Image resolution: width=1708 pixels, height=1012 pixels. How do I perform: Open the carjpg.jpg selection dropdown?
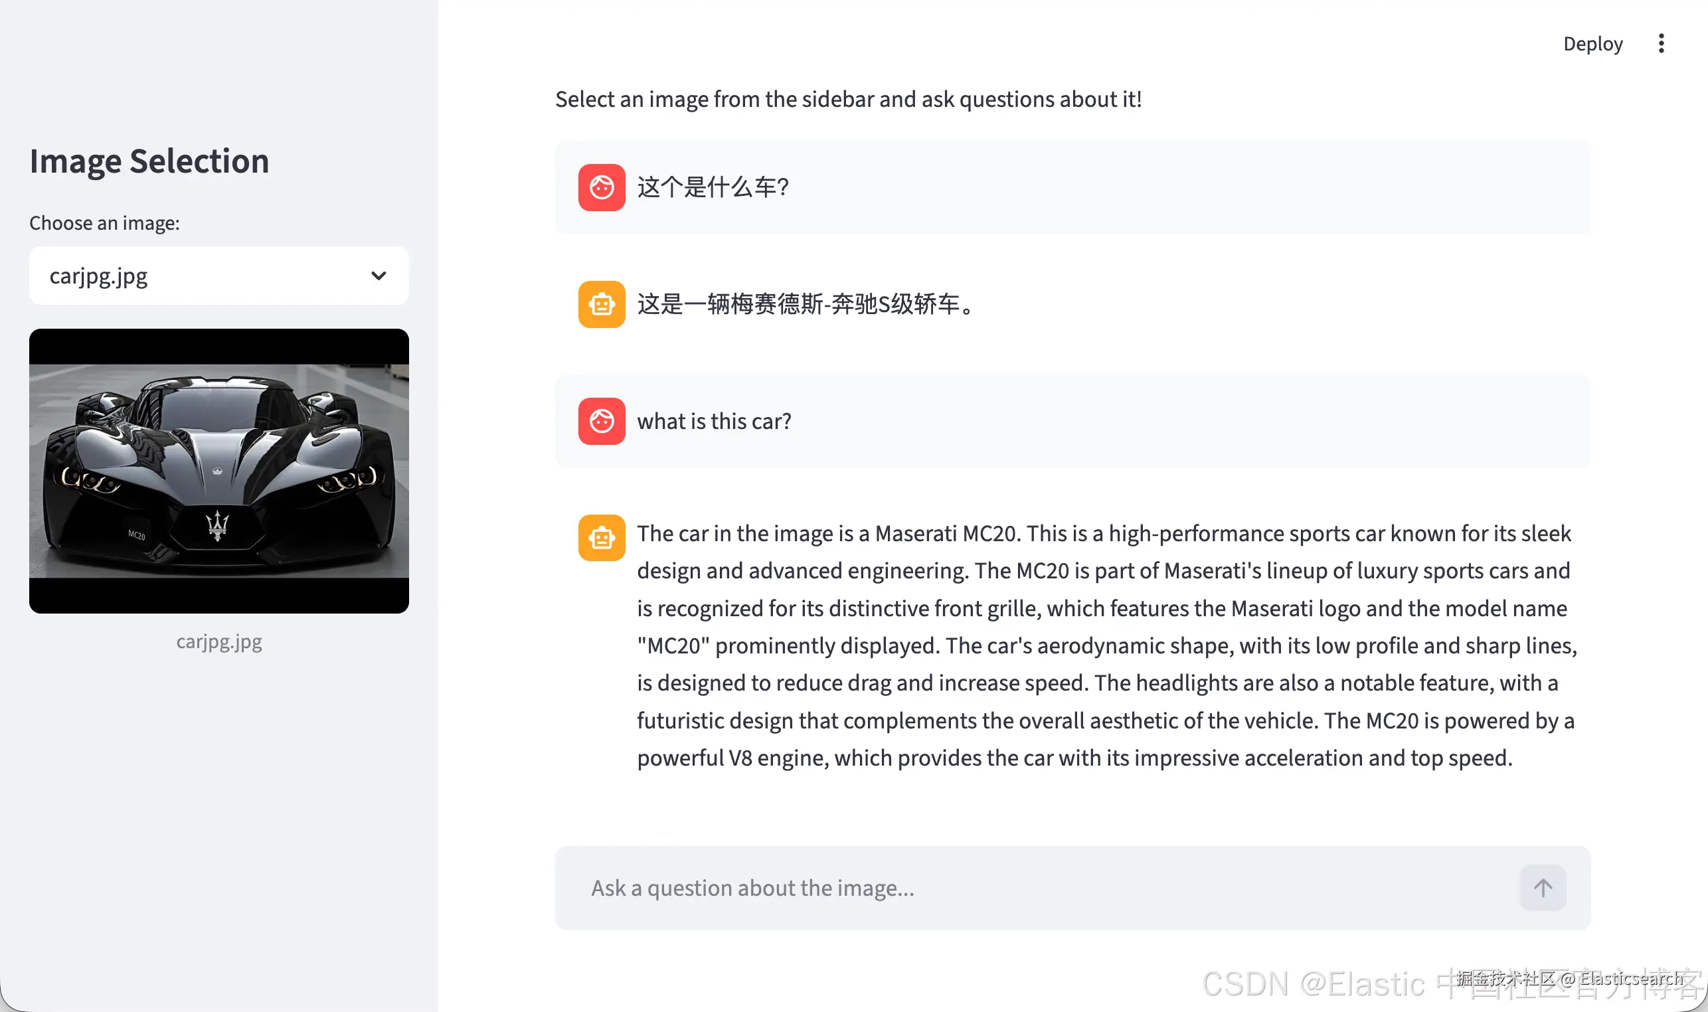coord(219,276)
